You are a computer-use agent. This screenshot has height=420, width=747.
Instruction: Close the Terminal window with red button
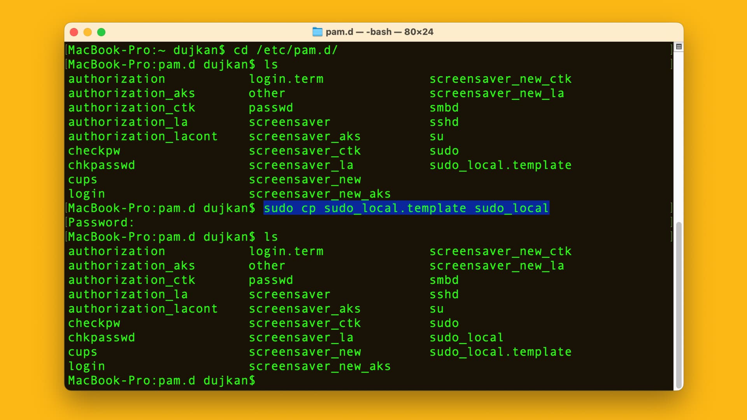[74, 32]
